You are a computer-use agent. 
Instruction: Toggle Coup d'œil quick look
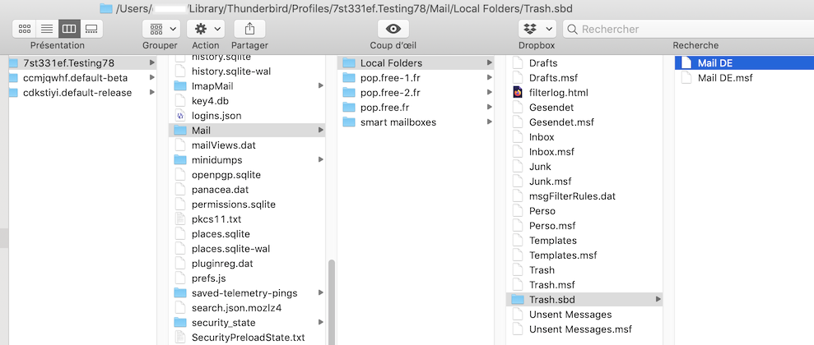point(393,29)
